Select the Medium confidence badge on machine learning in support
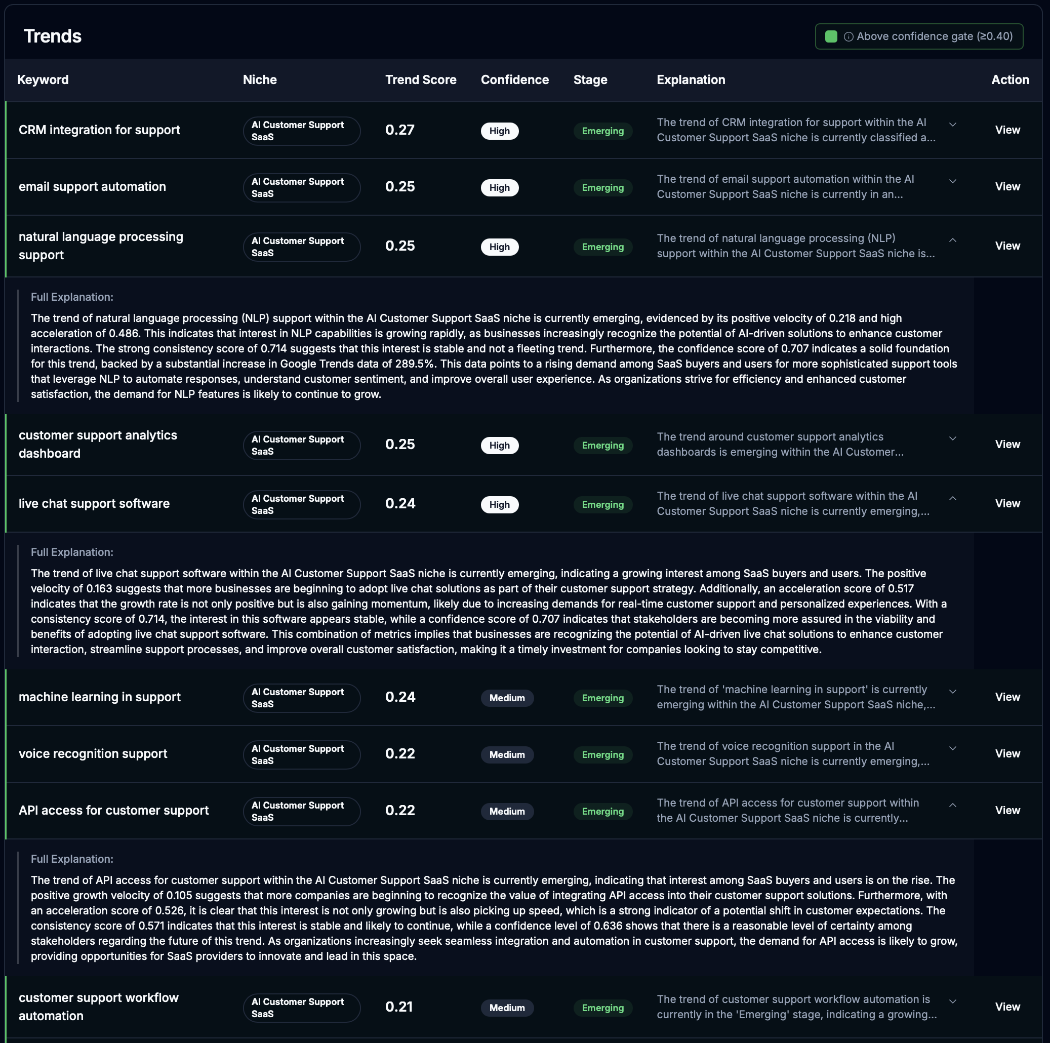Image resolution: width=1050 pixels, height=1043 pixels. tap(507, 698)
